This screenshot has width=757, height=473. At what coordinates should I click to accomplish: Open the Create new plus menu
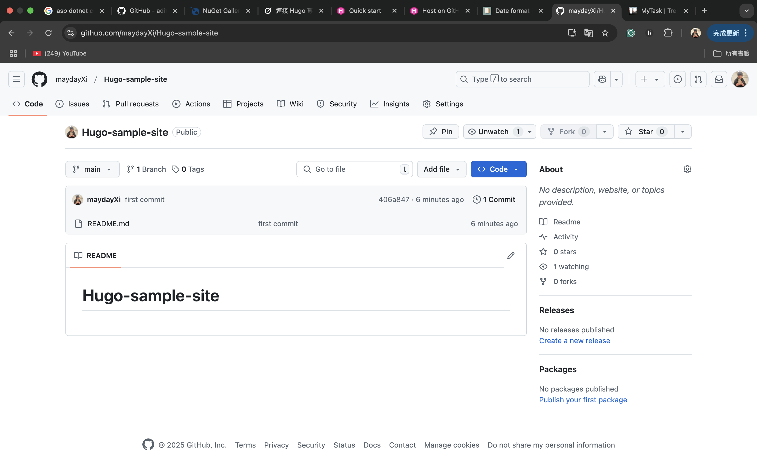[650, 79]
